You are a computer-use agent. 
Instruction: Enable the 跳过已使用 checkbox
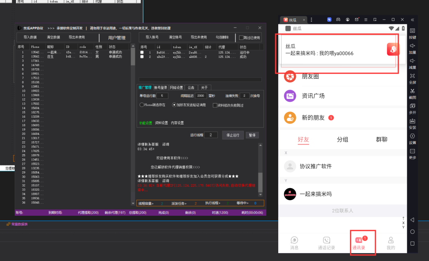click(242, 38)
